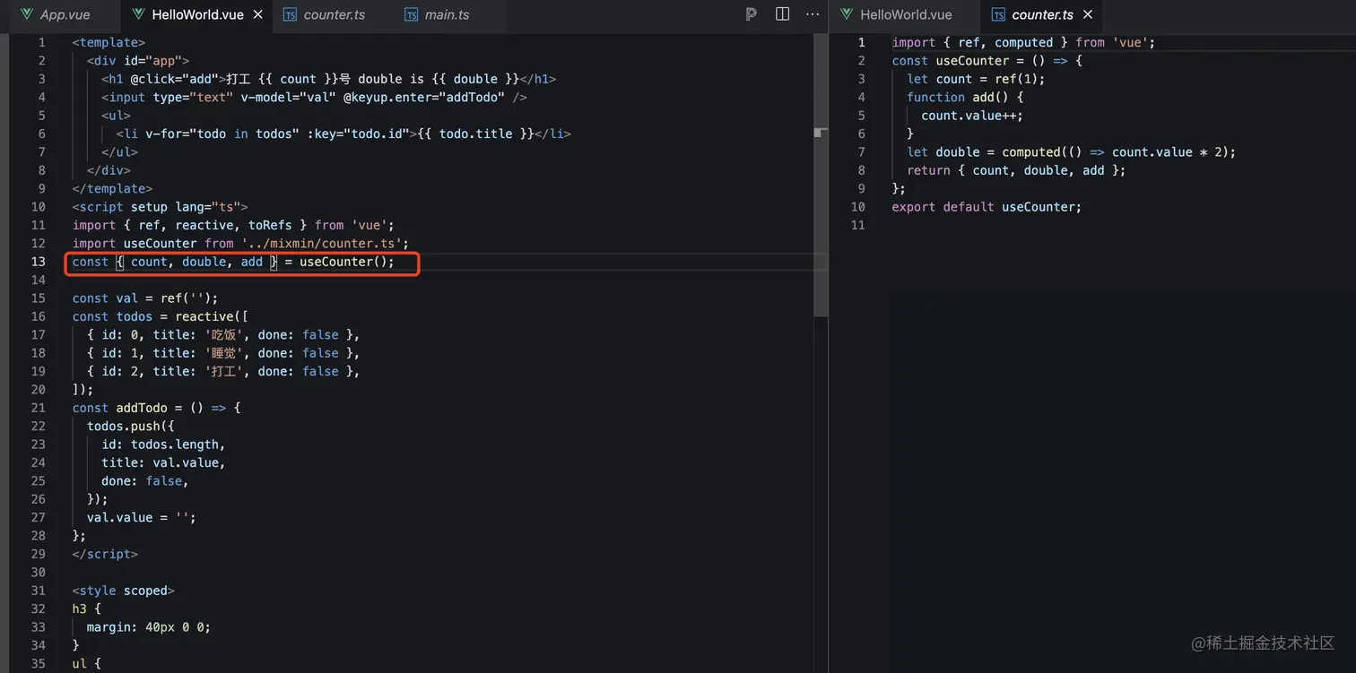Click the closing "</template>" tag
Screen dimensions: 1356x673
click(112, 189)
